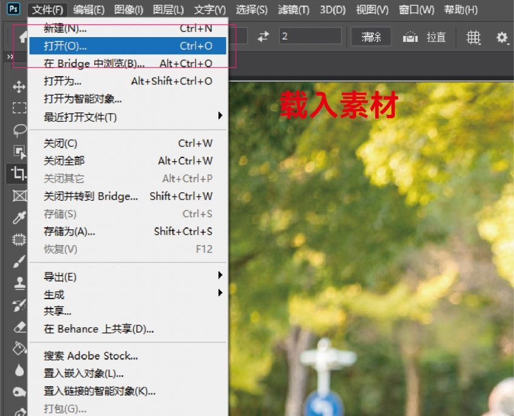Choose 置入链接的智能对象(K)... entry
Image resolution: width=514 pixels, height=416 pixels.
coord(128,391)
